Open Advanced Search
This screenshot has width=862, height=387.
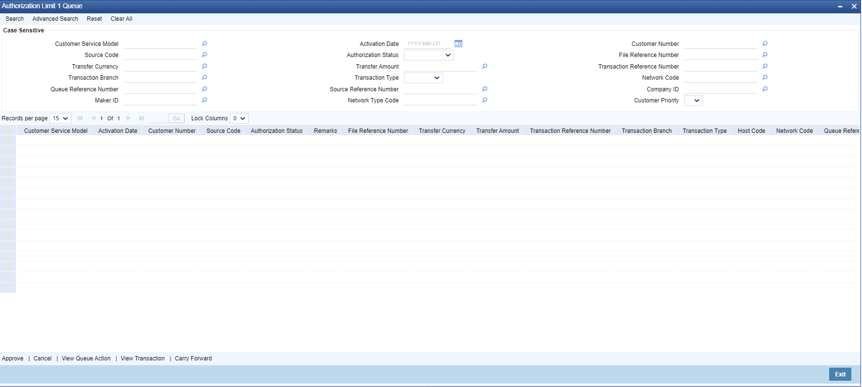click(x=55, y=19)
